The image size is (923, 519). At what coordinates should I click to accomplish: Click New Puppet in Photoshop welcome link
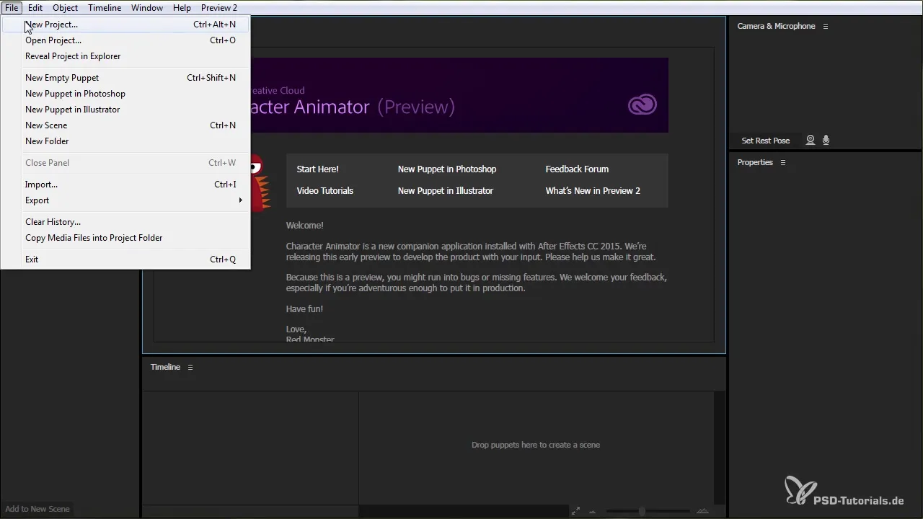[447, 169]
